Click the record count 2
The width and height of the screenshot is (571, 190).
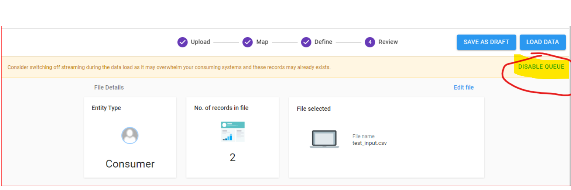(232, 157)
